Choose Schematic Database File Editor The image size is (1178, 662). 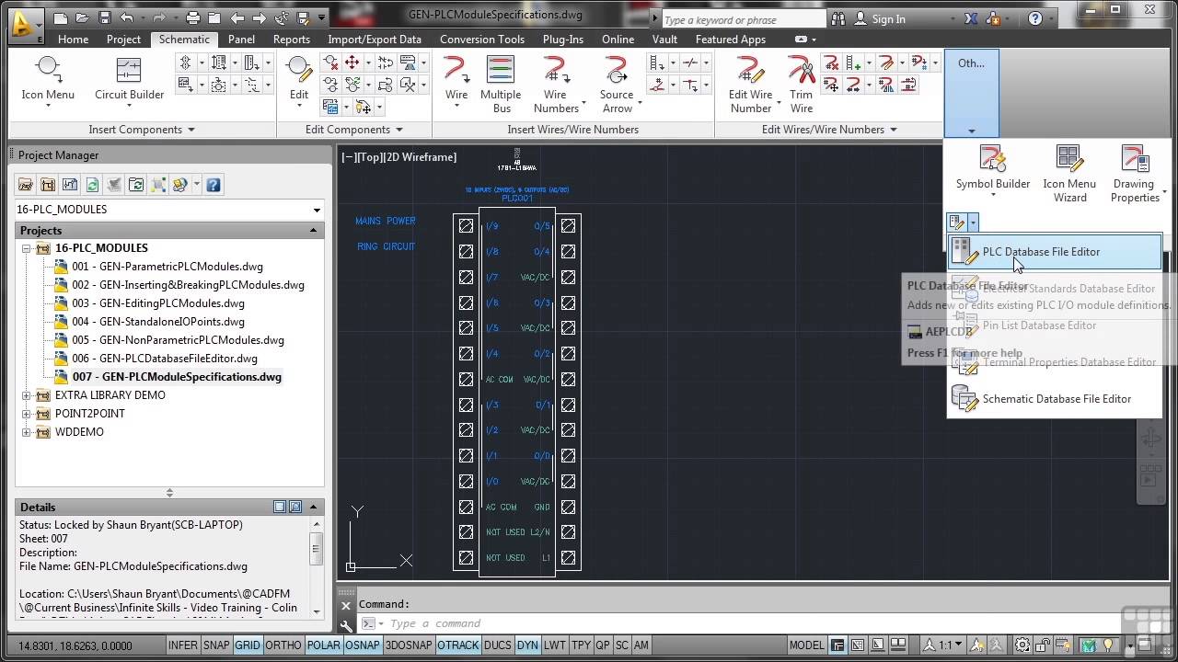coord(1056,399)
